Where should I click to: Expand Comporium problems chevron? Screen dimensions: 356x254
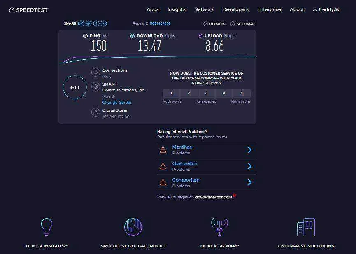[x=250, y=182]
